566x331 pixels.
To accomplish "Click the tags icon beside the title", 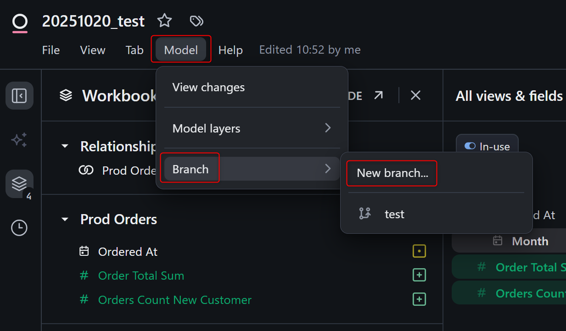I will coord(196,21).
